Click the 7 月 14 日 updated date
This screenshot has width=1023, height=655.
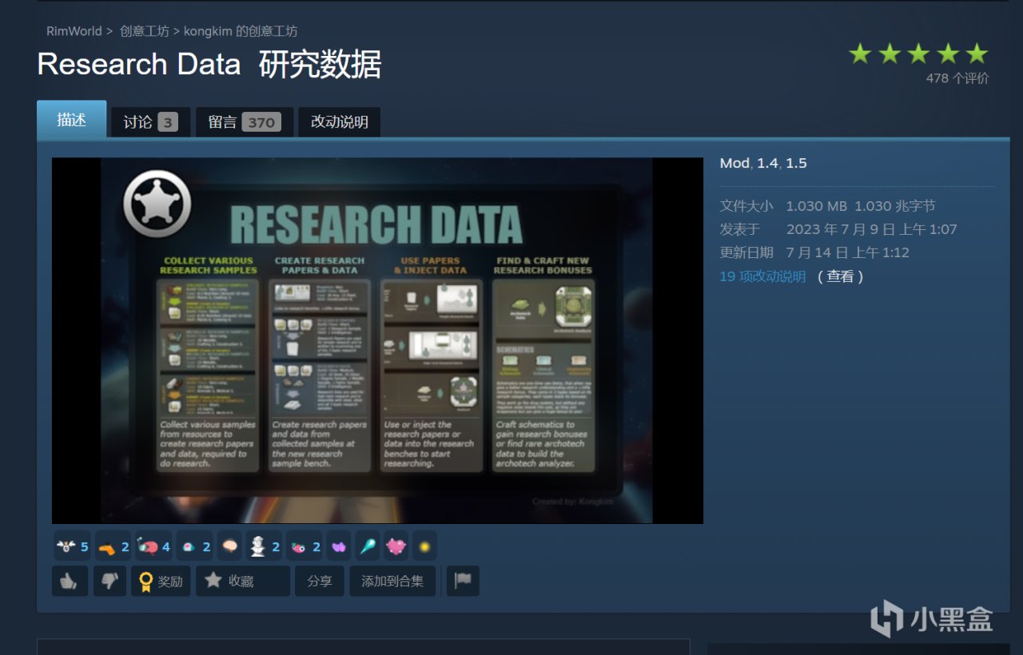[x=848, y=252]
